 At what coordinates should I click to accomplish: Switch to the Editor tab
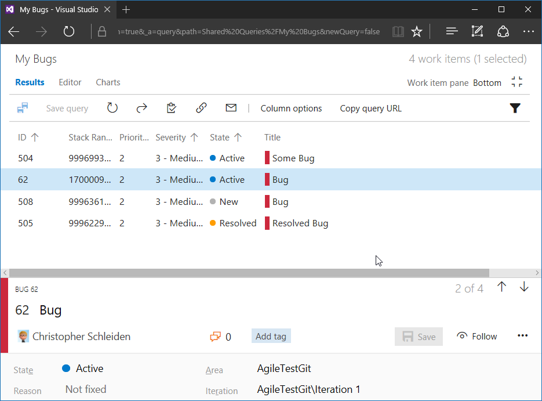70,82
